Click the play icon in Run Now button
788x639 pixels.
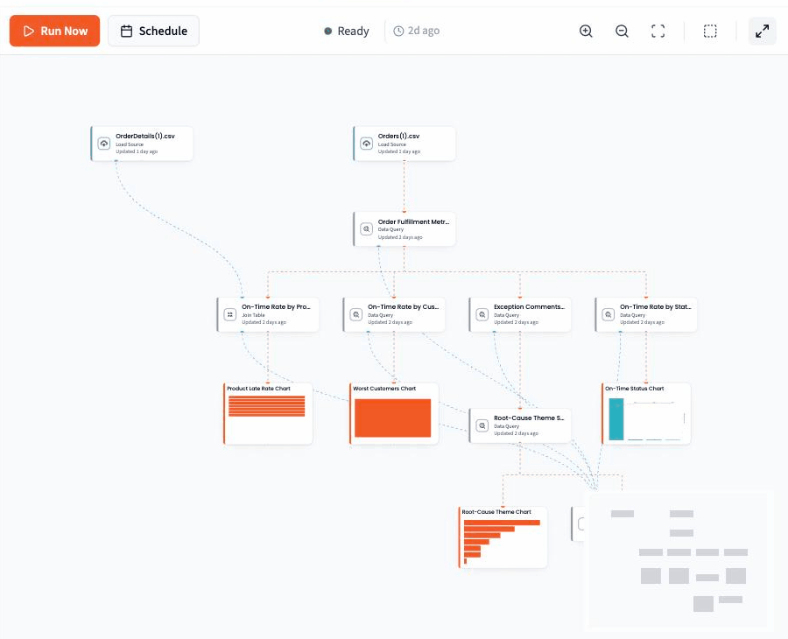(x=29, y=32)
